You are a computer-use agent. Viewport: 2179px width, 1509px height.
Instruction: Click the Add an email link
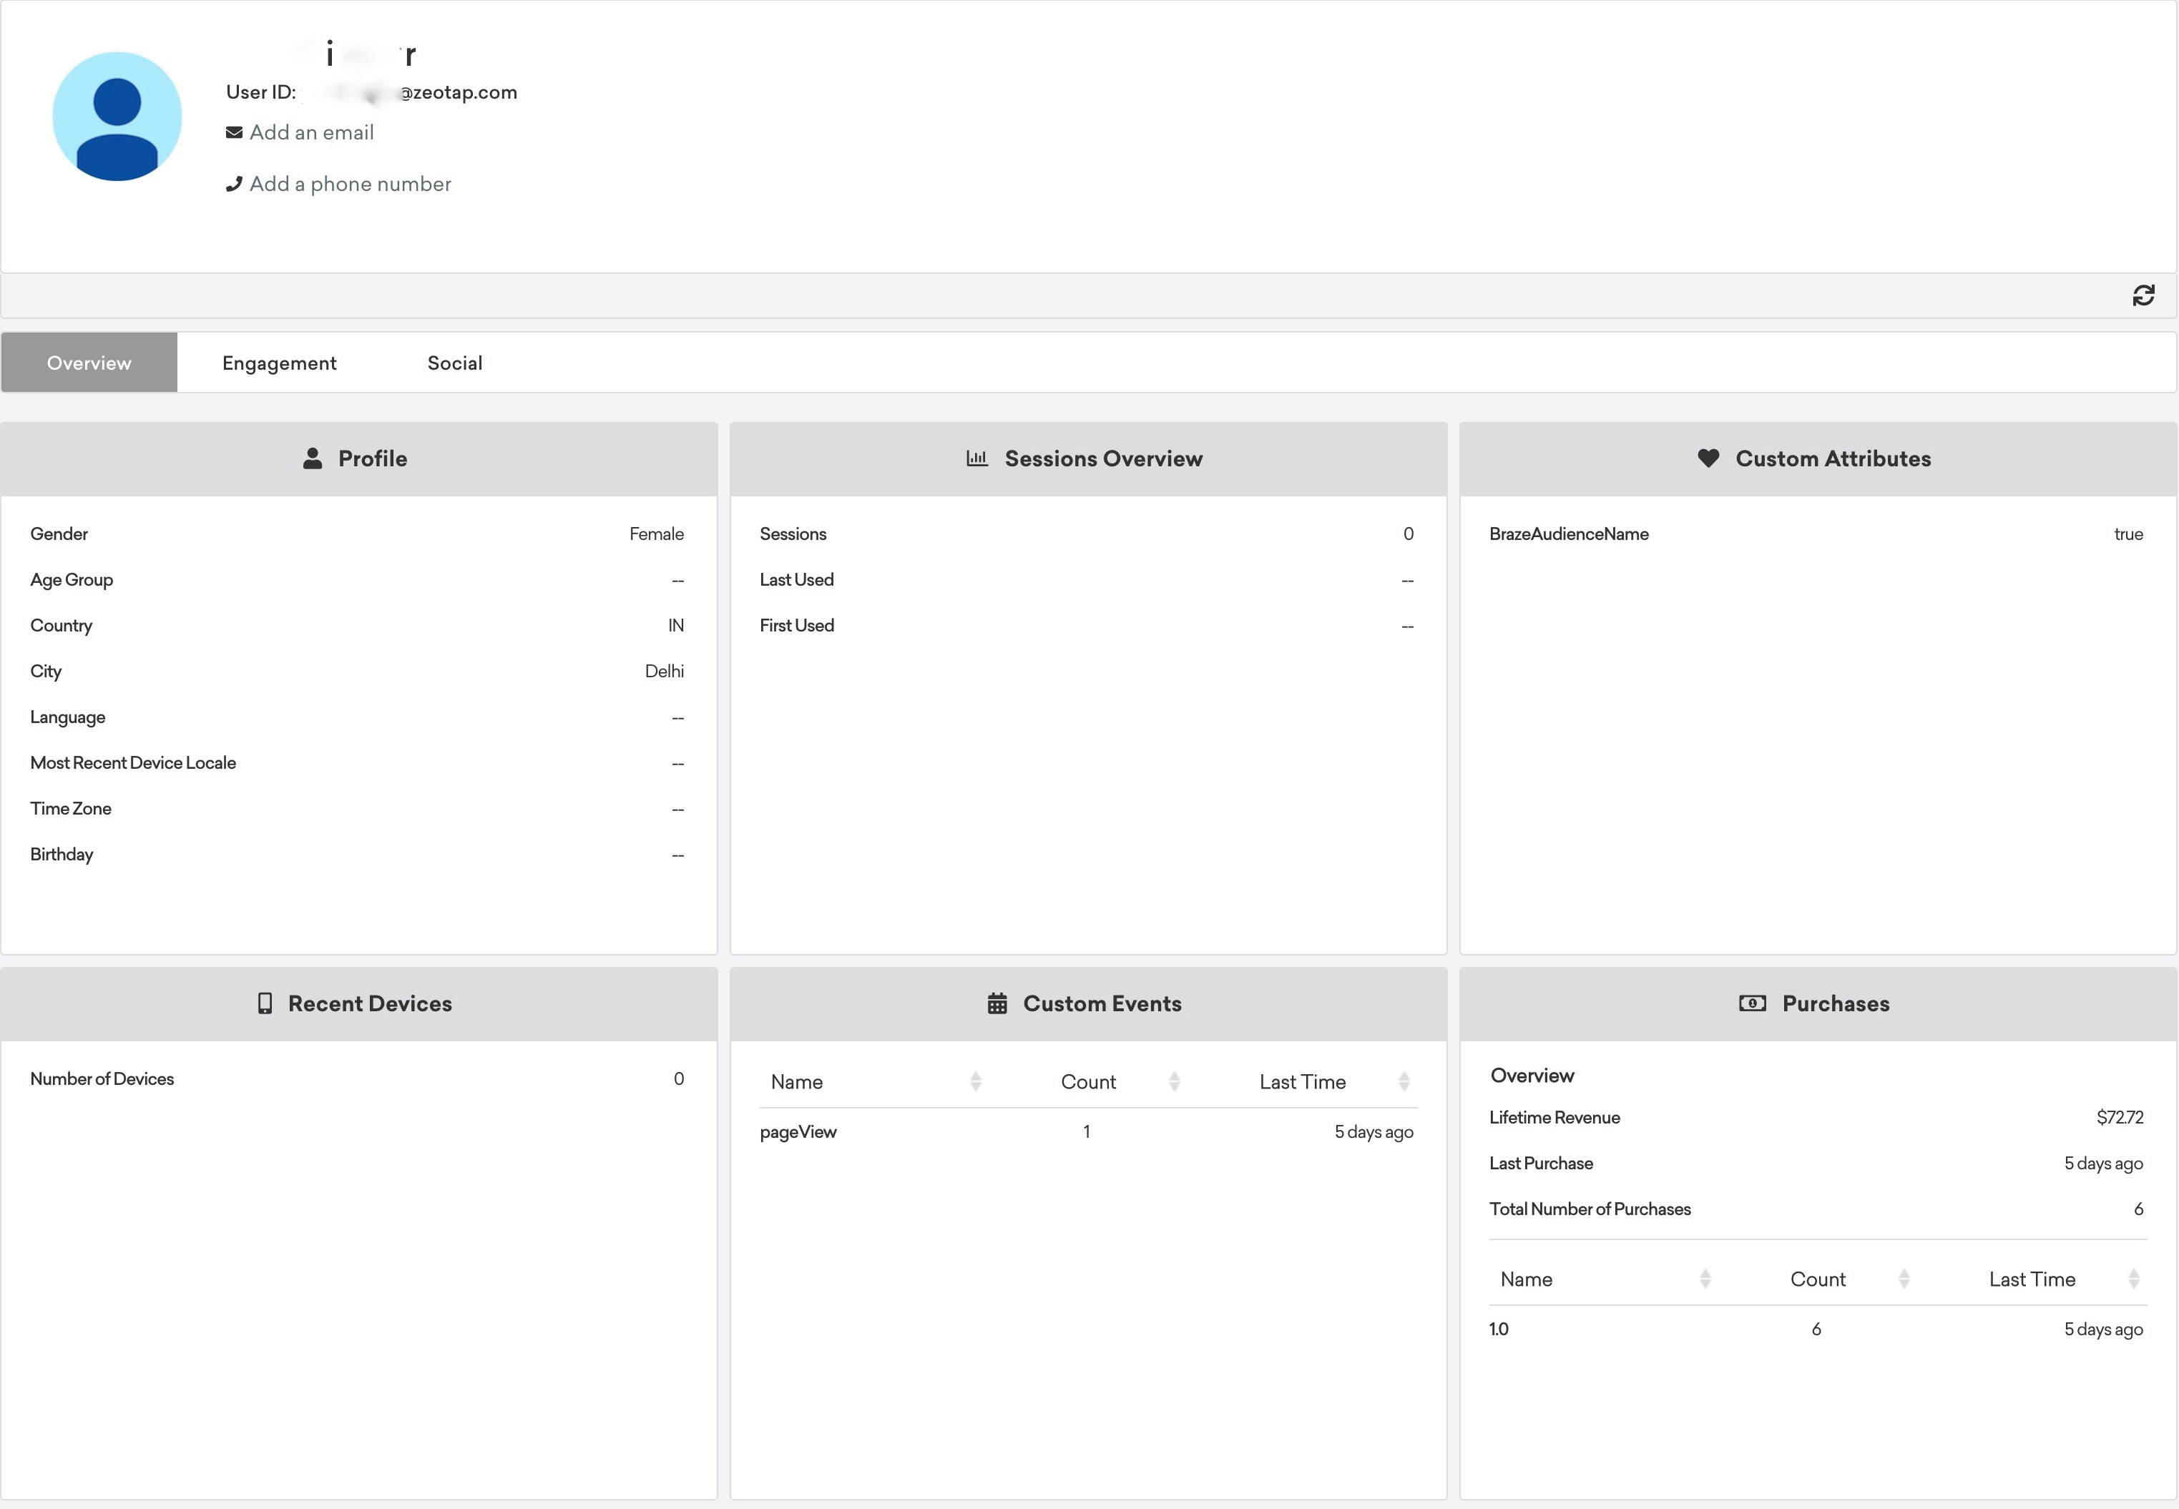click(x=311, y=133)
